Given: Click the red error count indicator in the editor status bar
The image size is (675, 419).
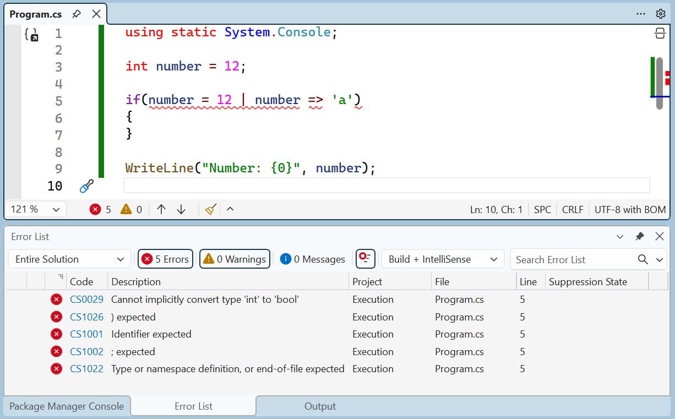Looking at the screenshot, I should 100,209.
